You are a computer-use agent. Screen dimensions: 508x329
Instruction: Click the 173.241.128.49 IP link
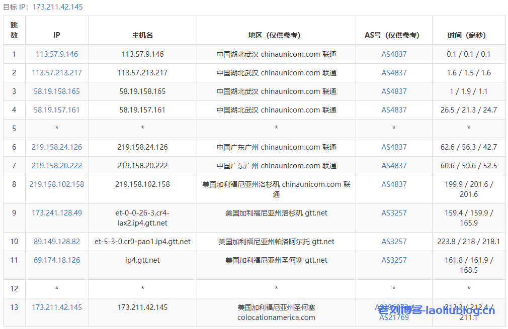(57, 213)
